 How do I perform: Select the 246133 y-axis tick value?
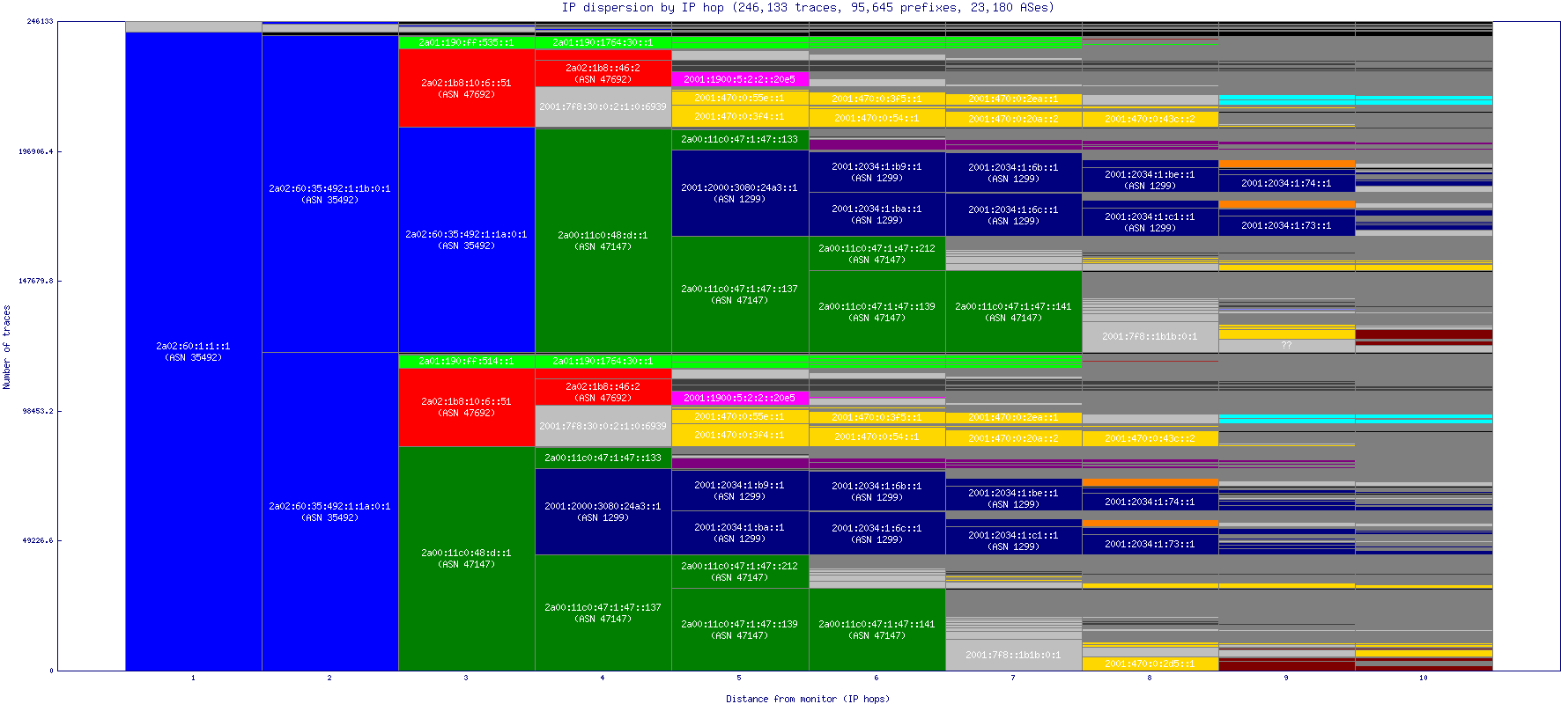pos(40,21)
